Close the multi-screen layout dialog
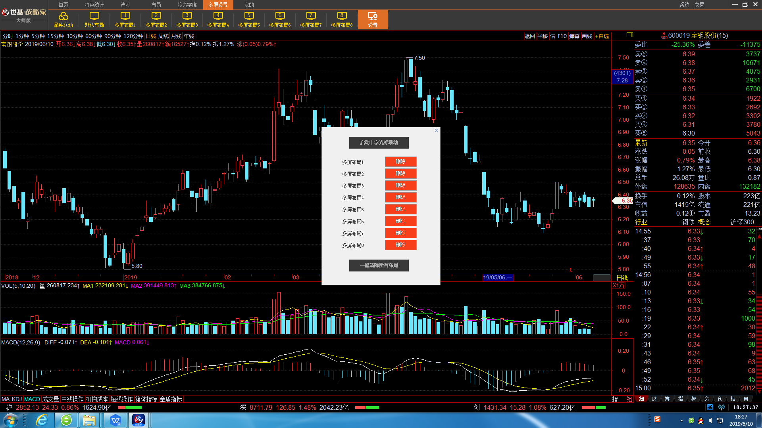The height and width of the screenshot is (428, 762). tap(436, 130)
